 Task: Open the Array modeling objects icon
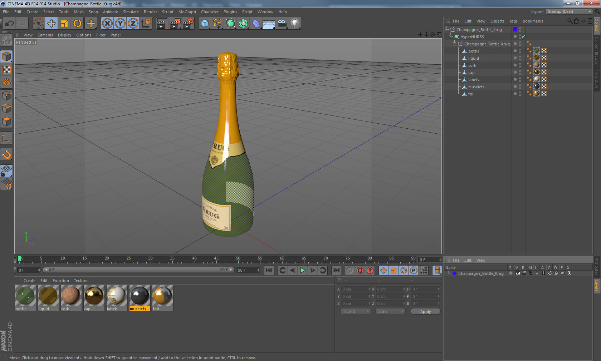point(243,24)
